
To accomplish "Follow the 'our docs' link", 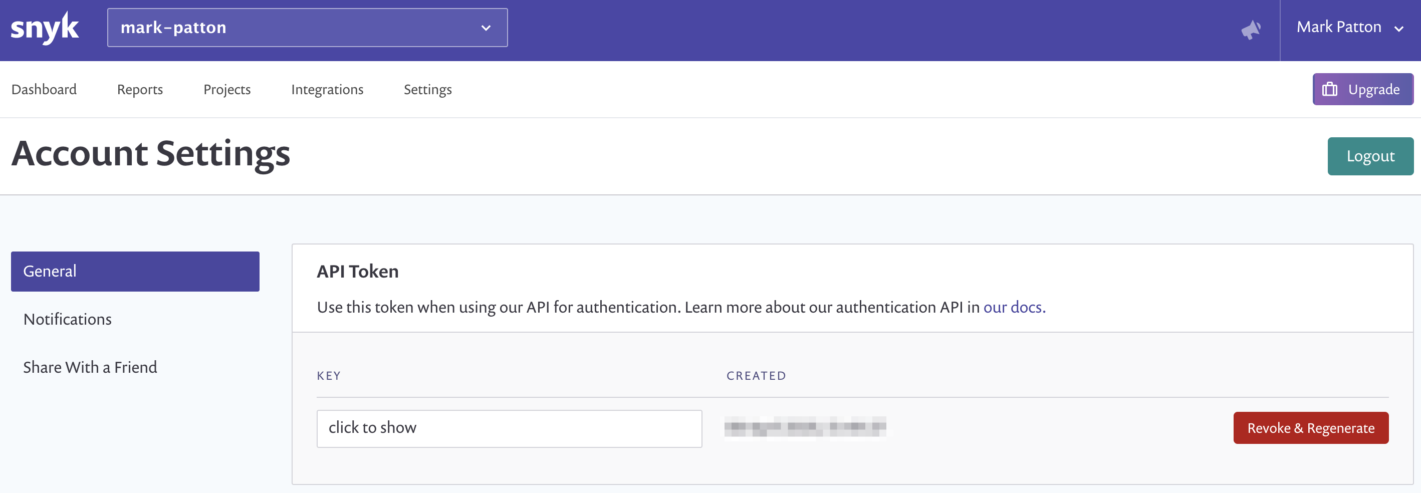I will [x=1013, y=307].
